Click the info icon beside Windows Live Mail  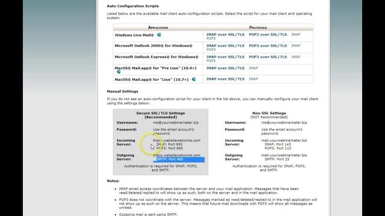click(159, 35)
